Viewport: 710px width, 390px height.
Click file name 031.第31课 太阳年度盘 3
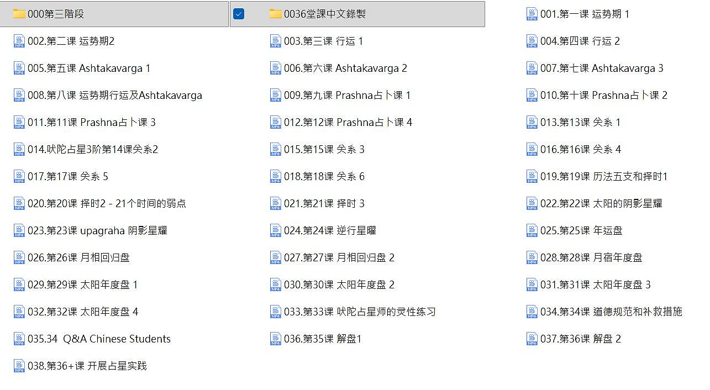(596, 284)
